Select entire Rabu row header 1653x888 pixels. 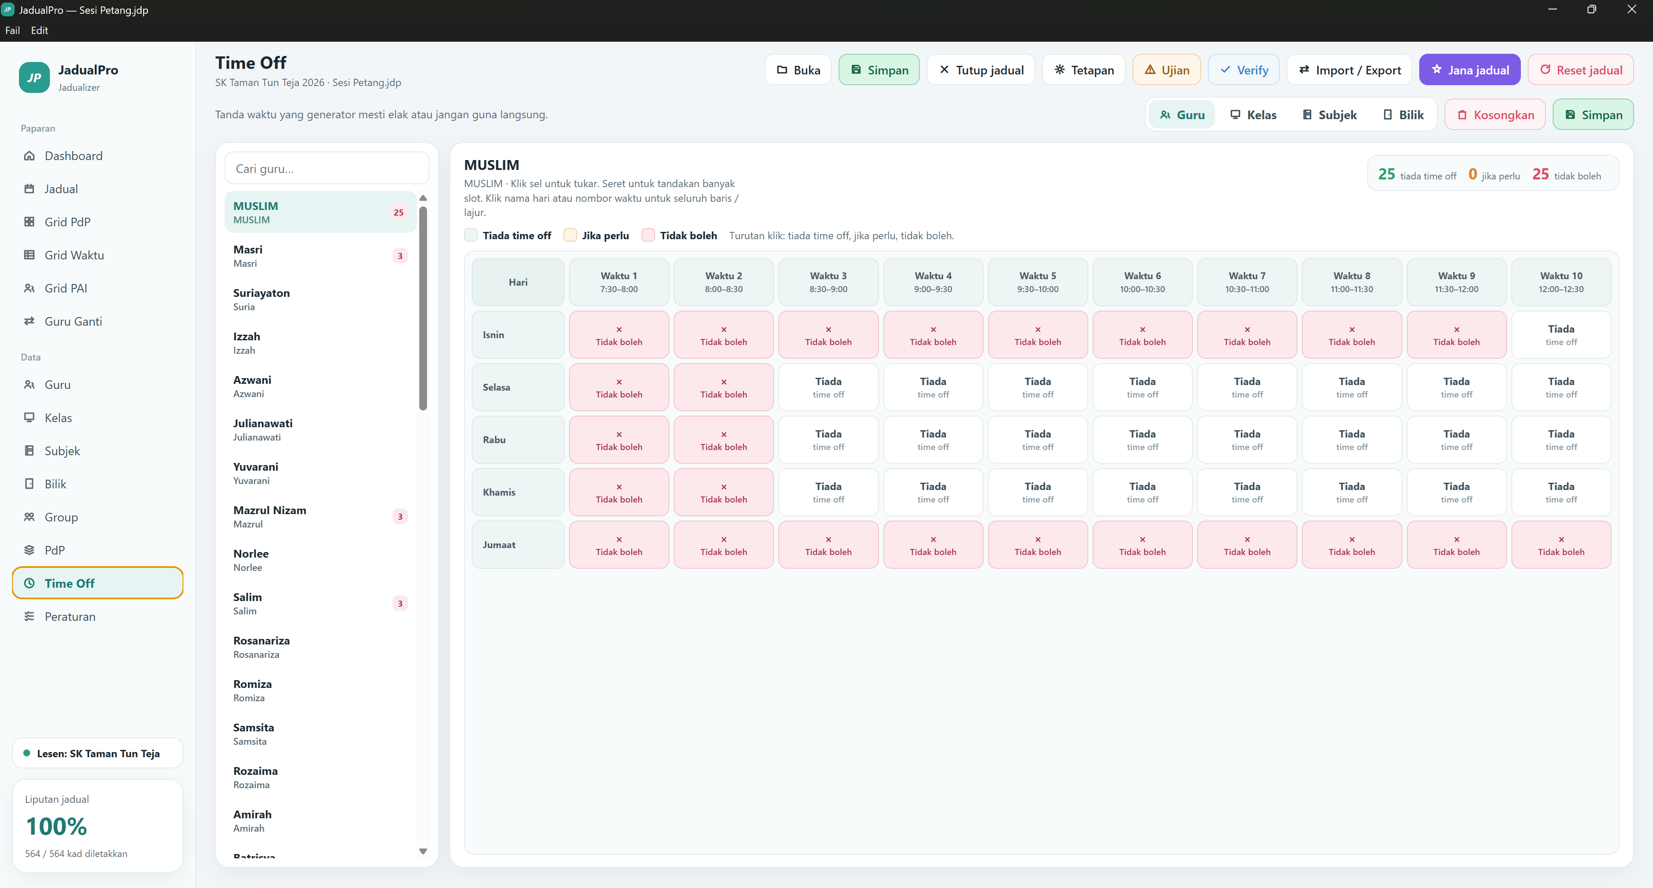[x=518, y=440]
